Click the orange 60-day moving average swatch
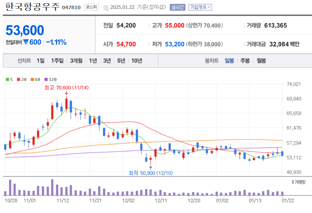Image resolution: width=312 pixels, height=213 pixels. [x=32, y=79]
